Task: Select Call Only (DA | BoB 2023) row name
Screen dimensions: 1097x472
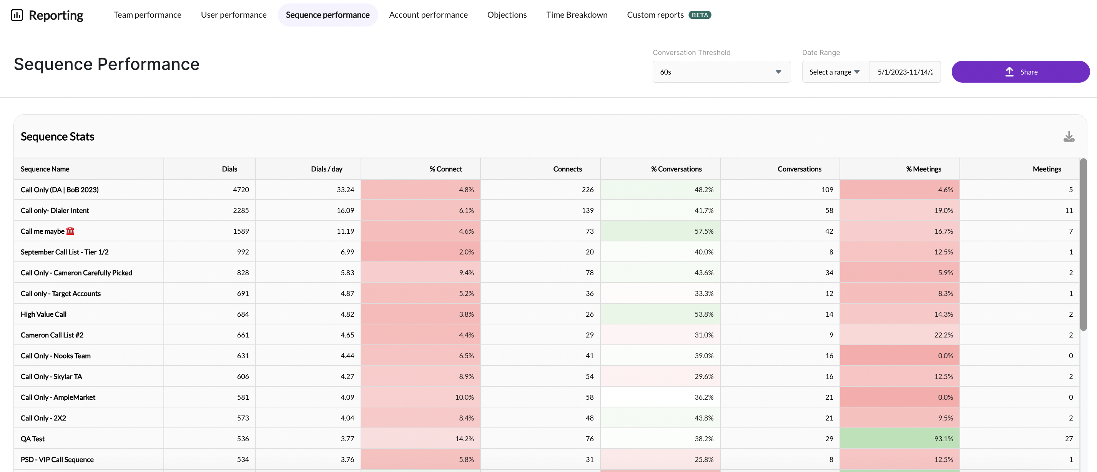Action: [60, 190]
